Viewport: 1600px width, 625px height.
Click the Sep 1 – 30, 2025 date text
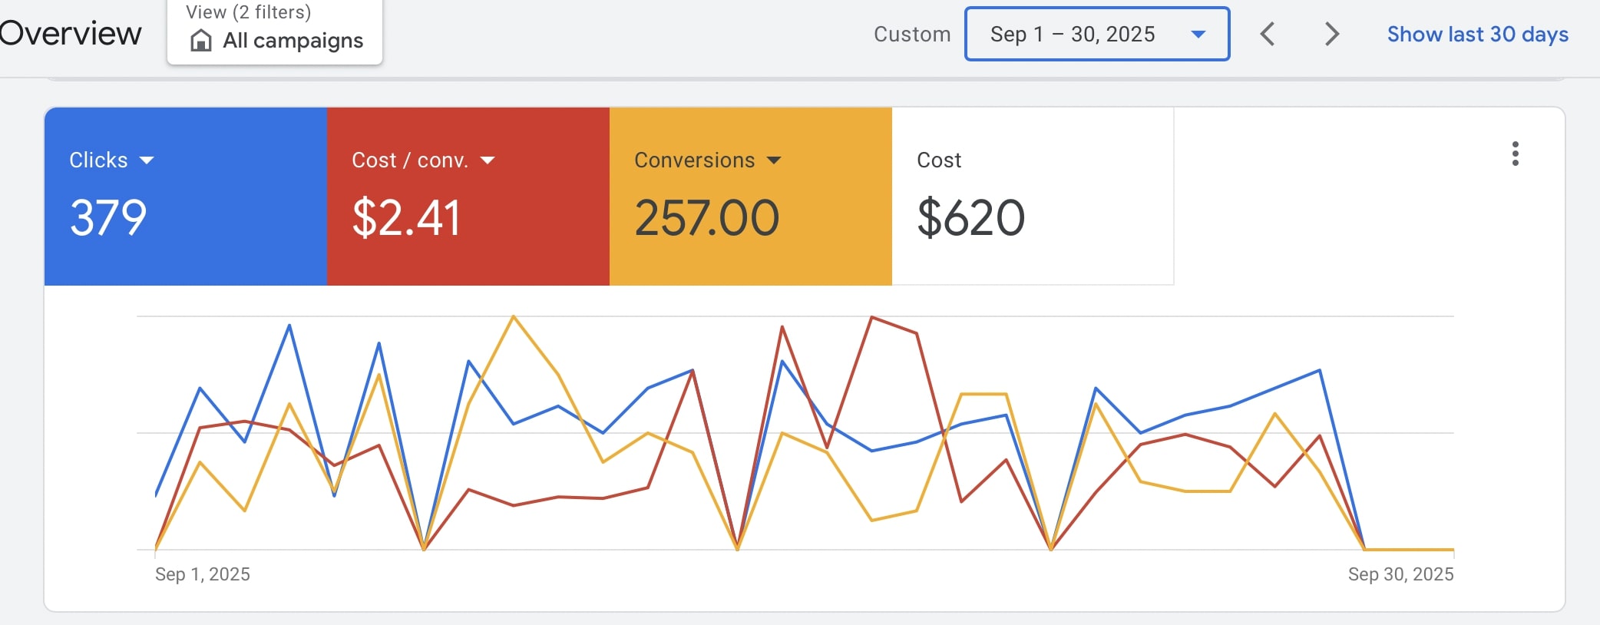tap(1072, 34)
